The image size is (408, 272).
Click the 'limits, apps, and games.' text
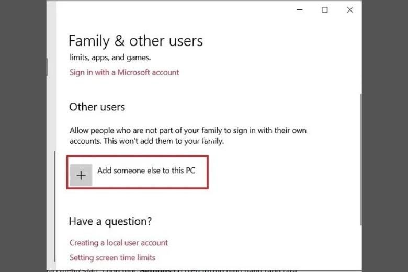click(110, 58)
